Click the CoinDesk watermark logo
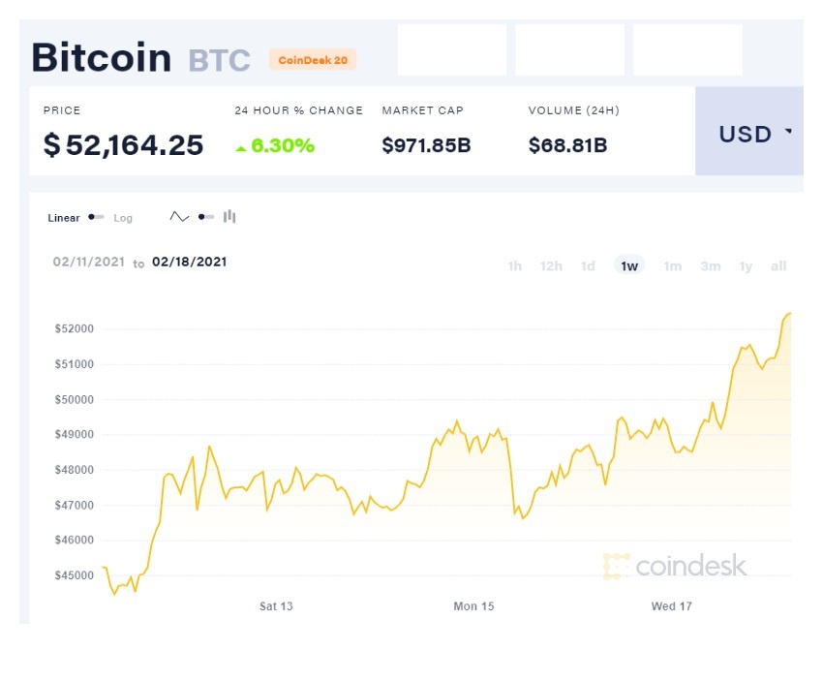Image resolution: width=823 pixels, height=682 pixels. pyautogui.click(x=675, y=566)
